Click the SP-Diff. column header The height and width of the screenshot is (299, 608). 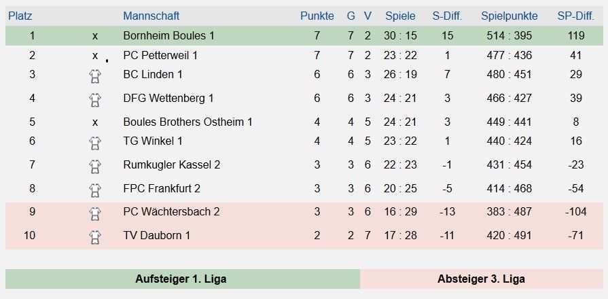[575, 16]
